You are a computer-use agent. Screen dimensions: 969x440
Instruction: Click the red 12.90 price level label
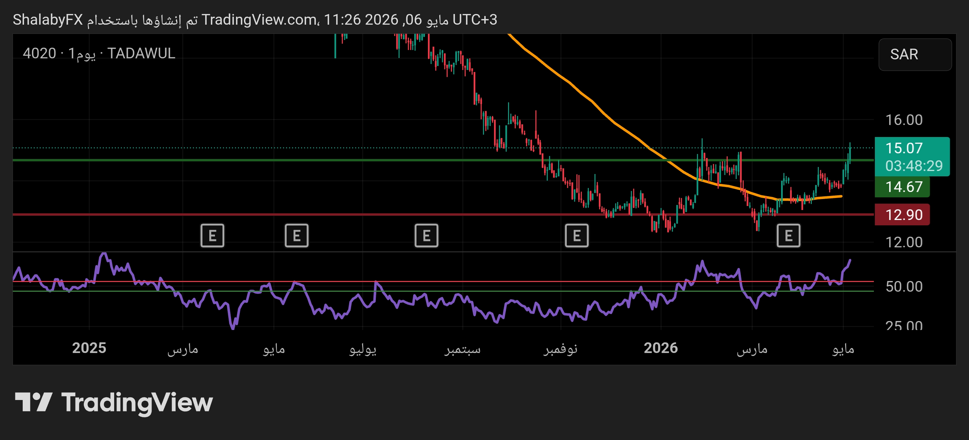click(902, 215)
